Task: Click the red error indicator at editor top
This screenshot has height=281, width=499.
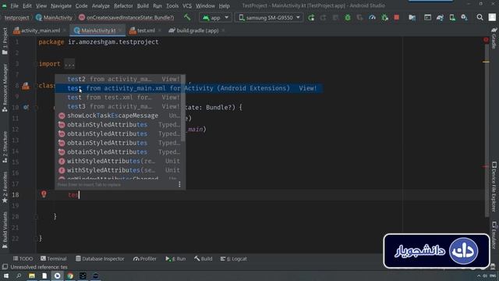Action: click(x=486, y=40)
